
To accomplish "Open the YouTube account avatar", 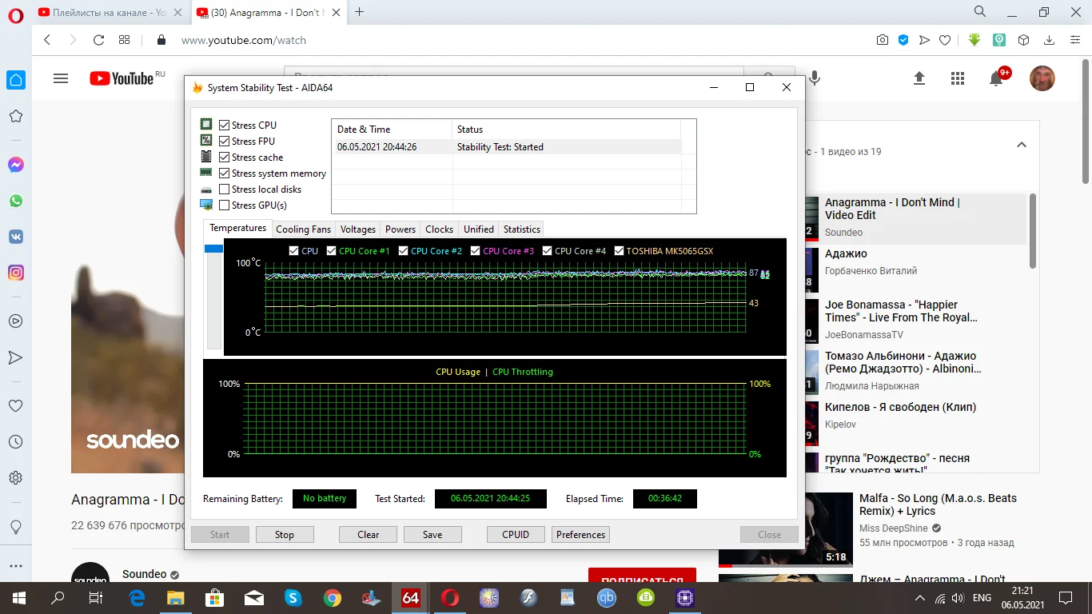I will (1042, 78).
